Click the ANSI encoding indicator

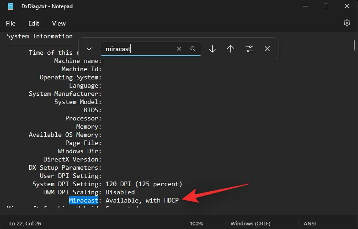(x=310, y=224)
